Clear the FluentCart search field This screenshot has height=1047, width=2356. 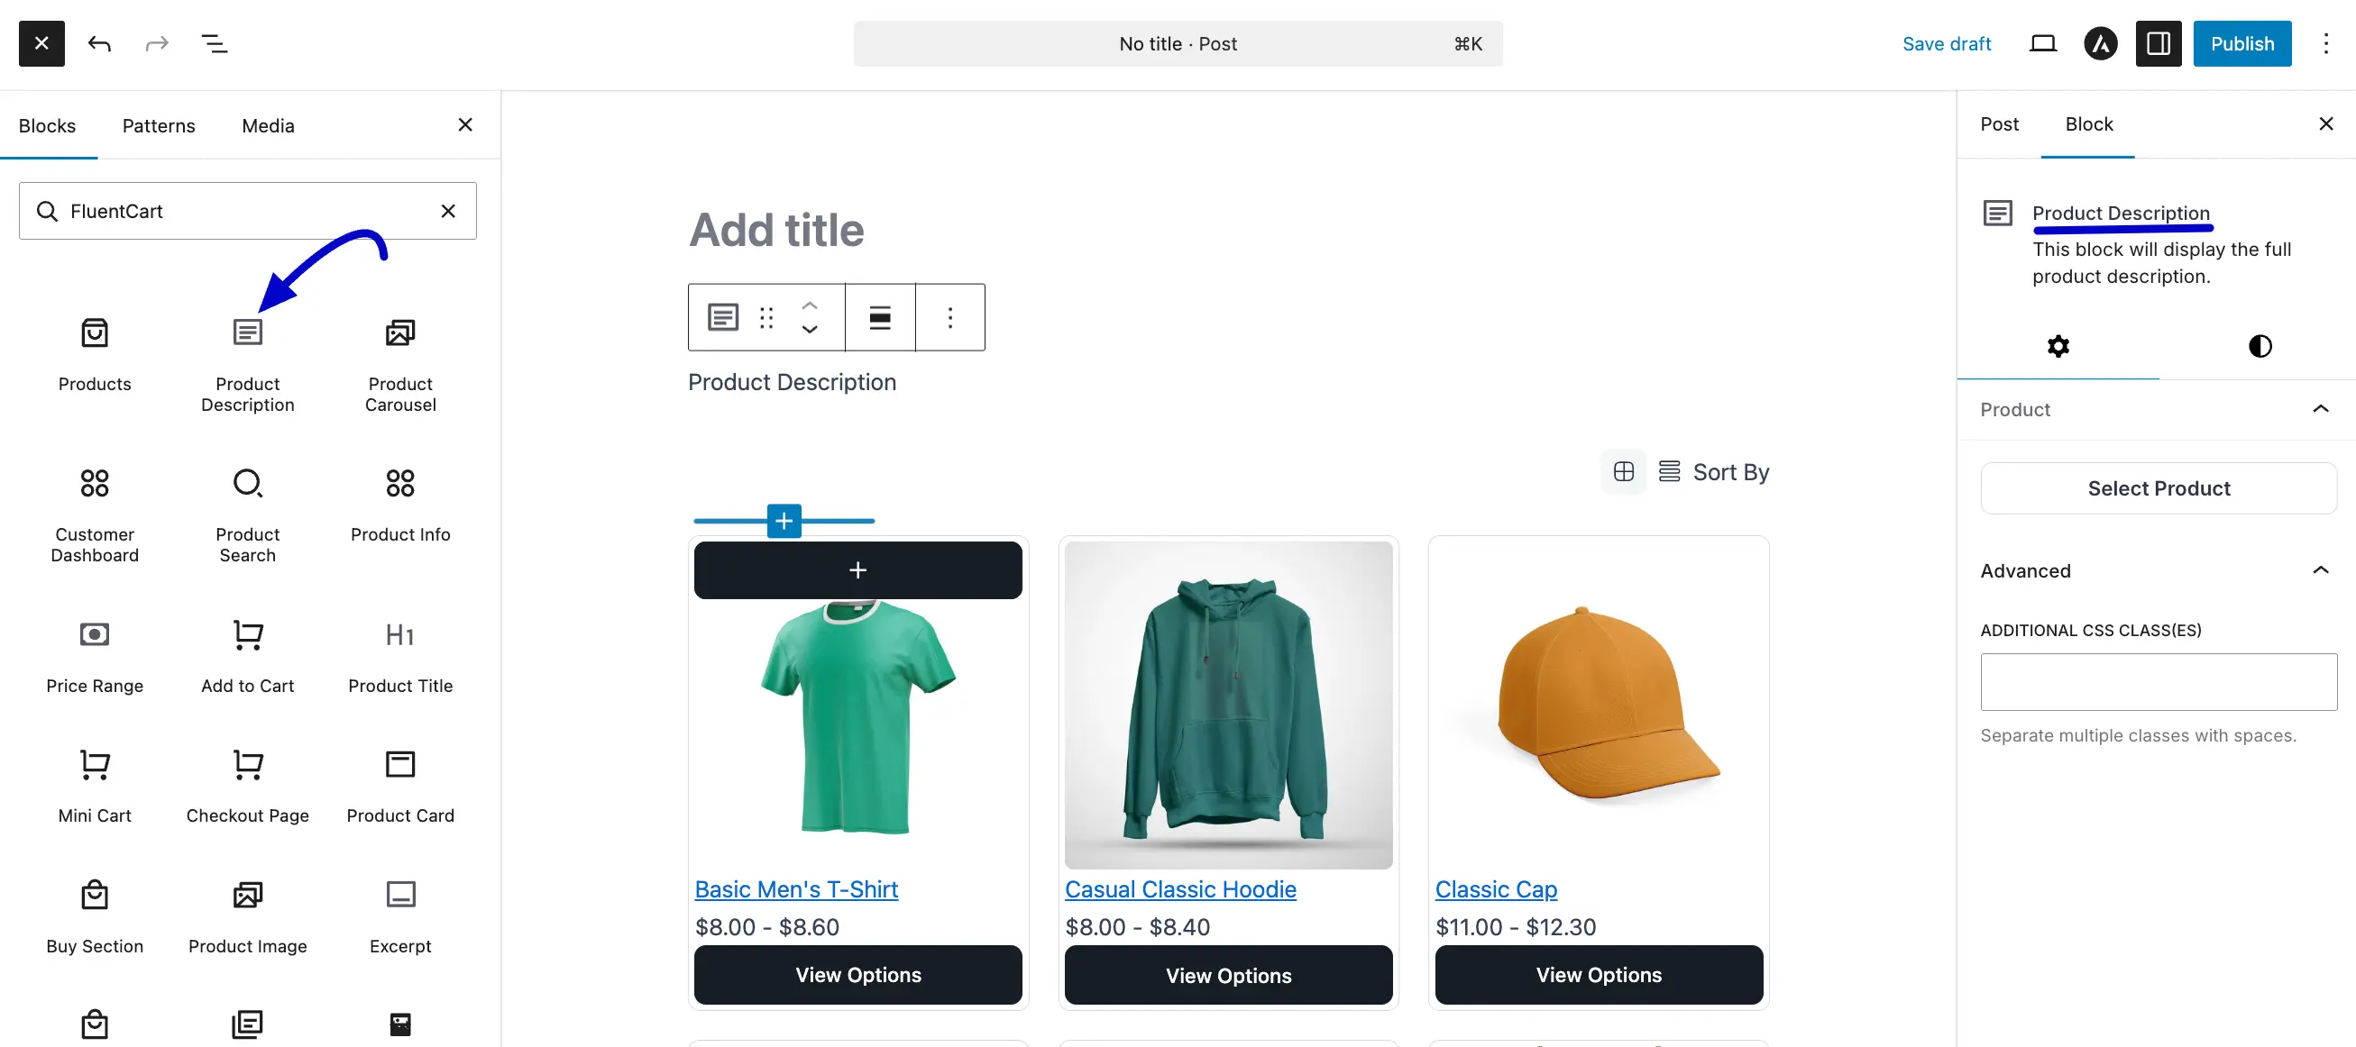tap(447, 210)
